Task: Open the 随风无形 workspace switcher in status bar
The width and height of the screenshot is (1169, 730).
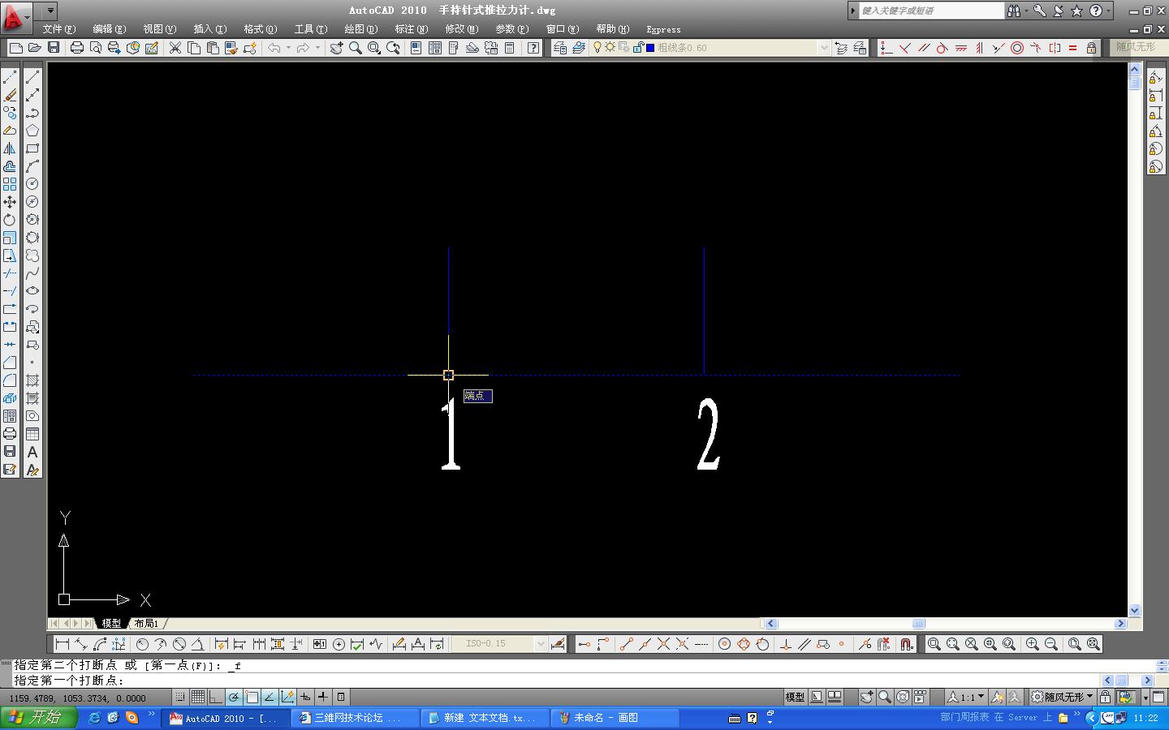Action: tap(1062, 697)
